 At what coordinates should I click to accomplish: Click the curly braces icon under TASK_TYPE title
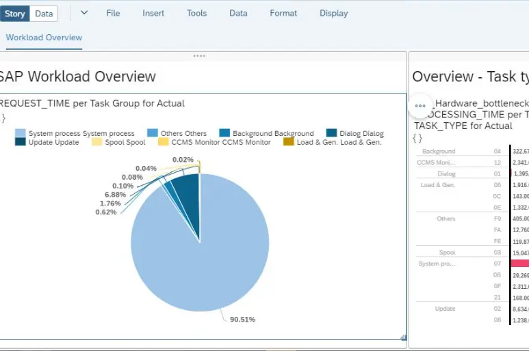(417, 138)
